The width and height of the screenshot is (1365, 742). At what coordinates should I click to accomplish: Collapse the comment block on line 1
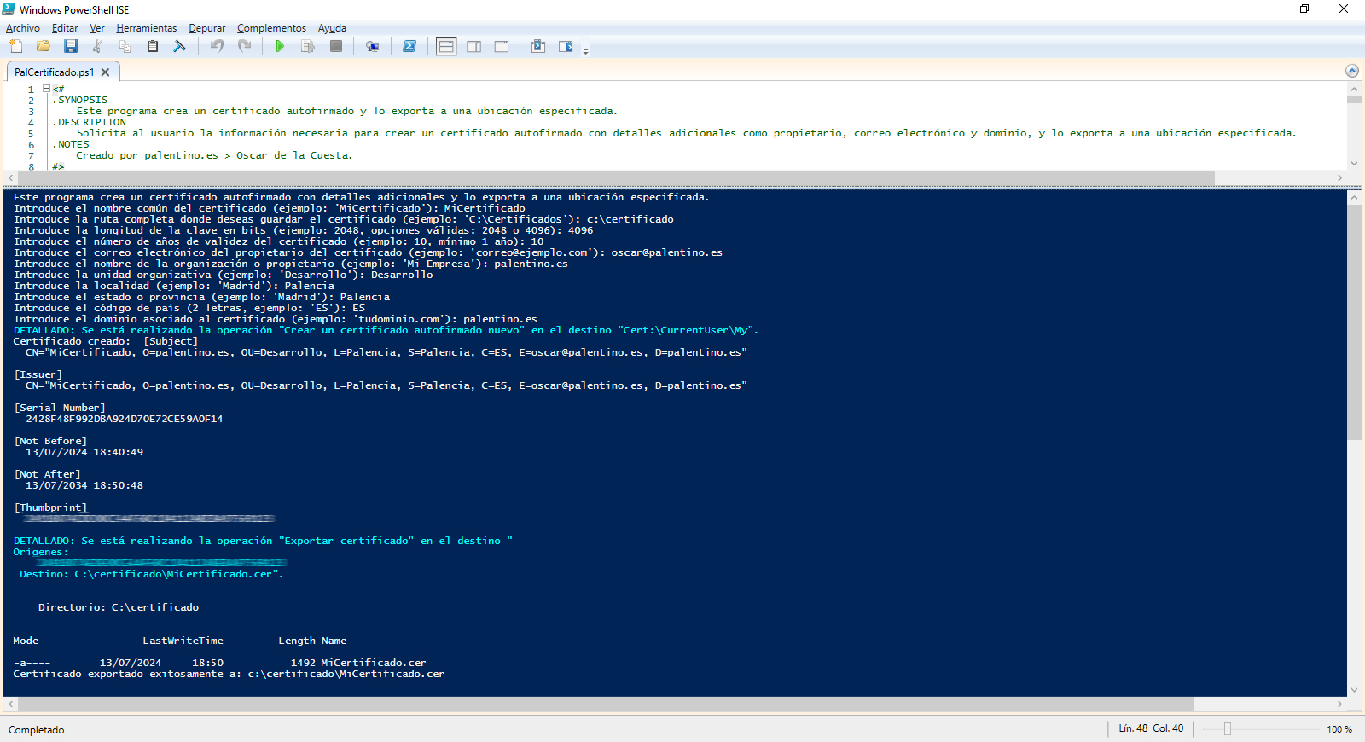tap(47, 89)
